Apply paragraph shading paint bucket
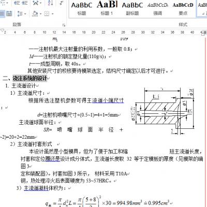This screenshot has width=207, height=207. click(35, 13)
